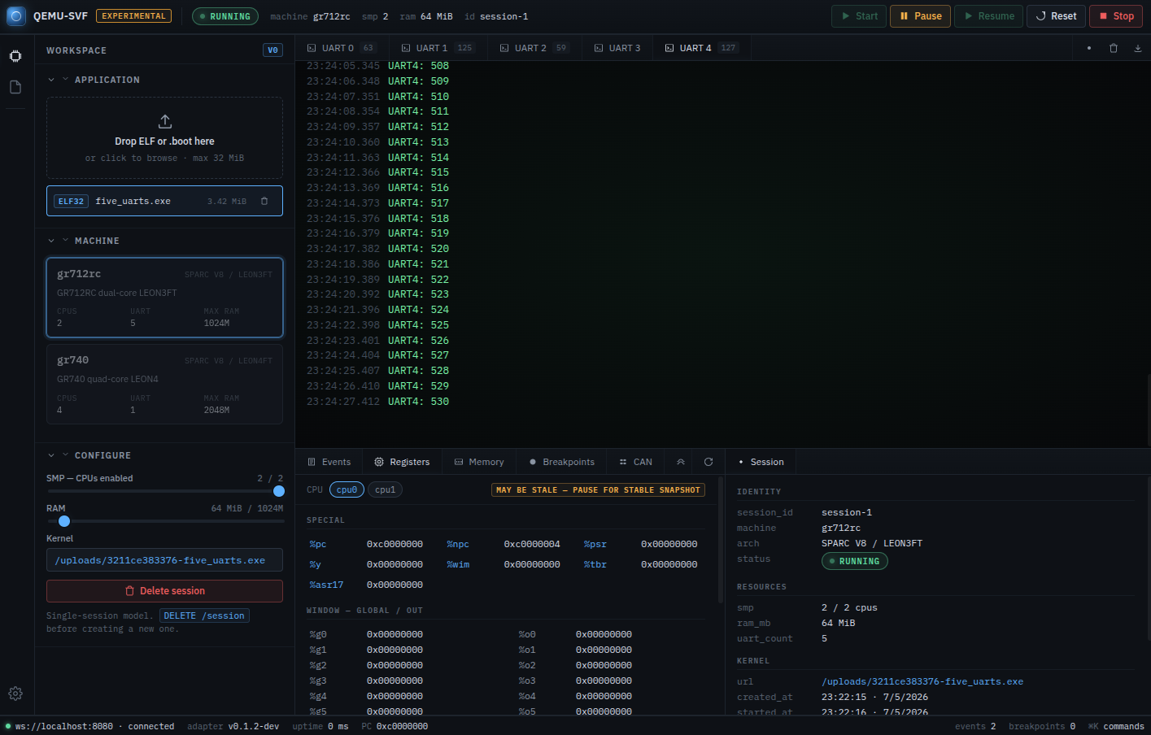Image resolution: width=1151 pixels, height=735 pixels.
Task: Click the %npc register value 0xc0000004
Action: click(x=532, y=544)
